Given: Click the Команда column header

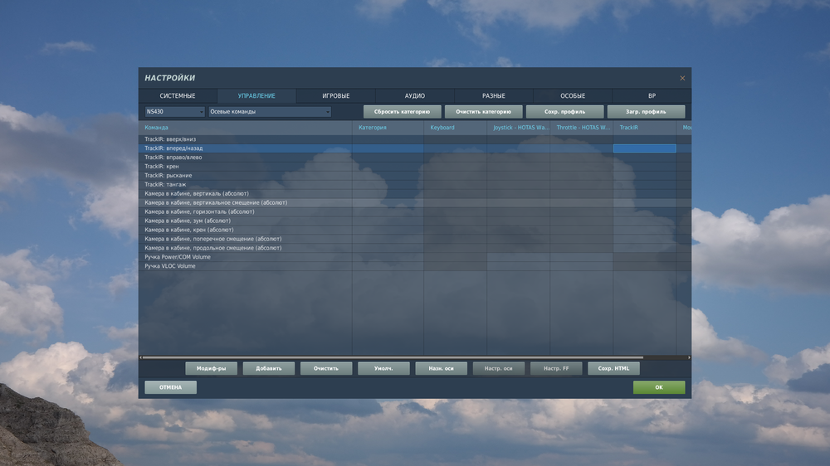Looking at the screenshot, I should point(246,128).
